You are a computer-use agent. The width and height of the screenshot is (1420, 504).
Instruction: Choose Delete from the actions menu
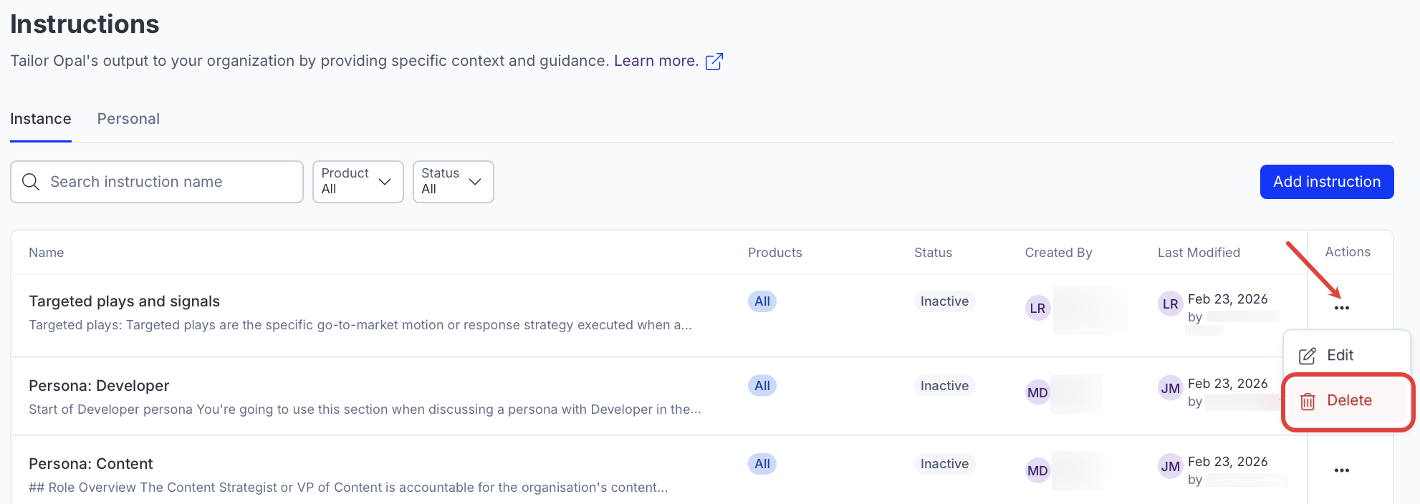click(1347, 401)
